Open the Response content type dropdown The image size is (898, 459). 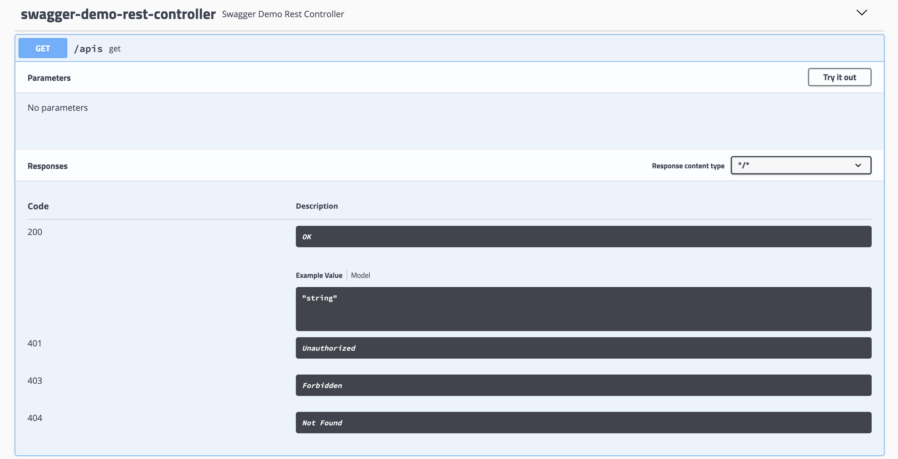tap(800, 166)
